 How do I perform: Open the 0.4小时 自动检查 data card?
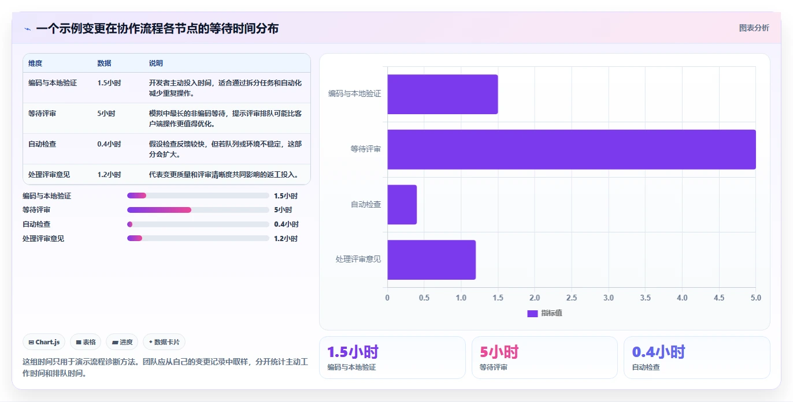tap(697, 358)
